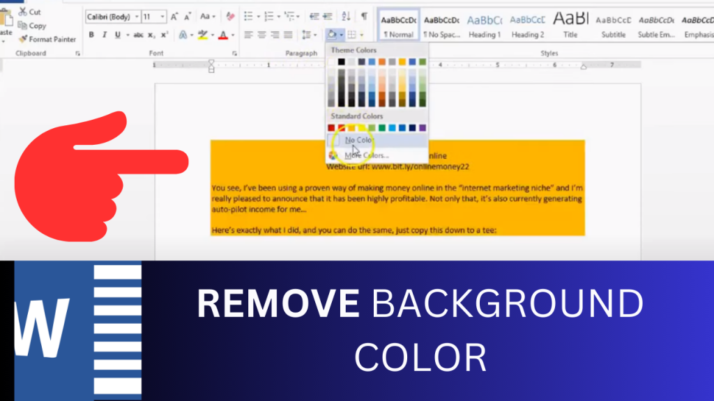Toggle the Show/Hide paragraph marks icon
This screenshot has width=714, height=401.
(x=365, y=16)
